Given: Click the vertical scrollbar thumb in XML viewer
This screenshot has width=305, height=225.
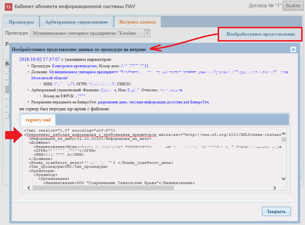Looking at the screenshot, I should (x=283, y=139).
